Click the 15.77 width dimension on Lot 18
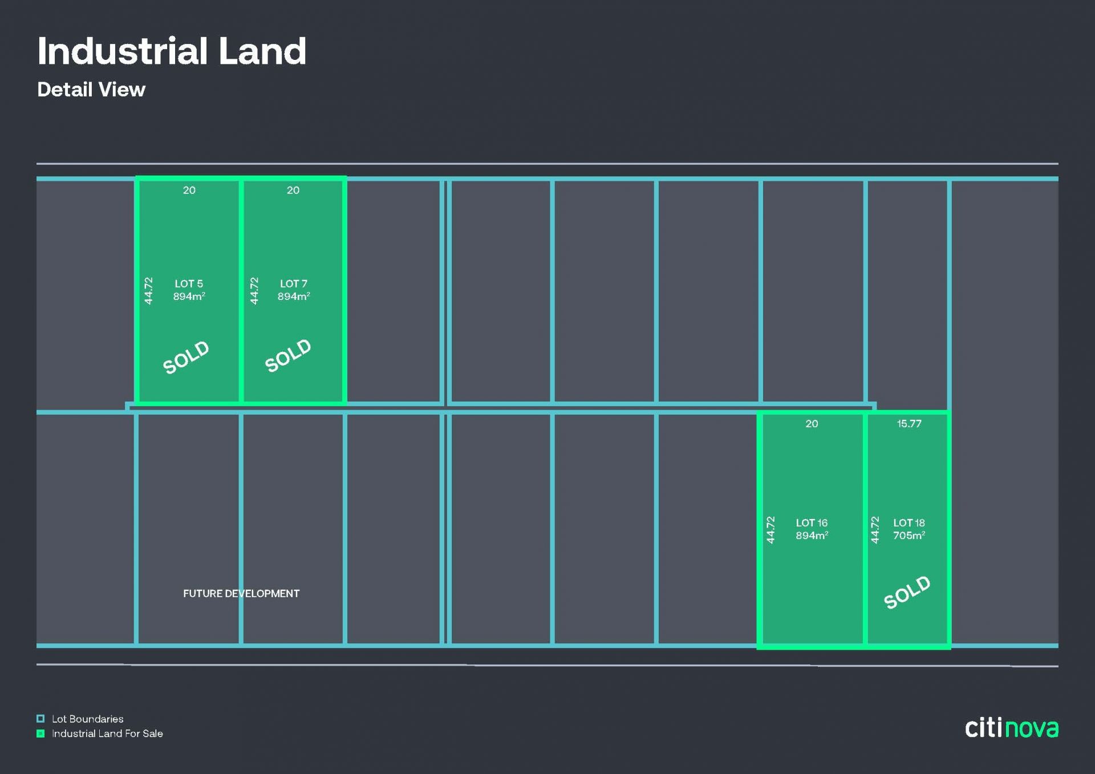 pyautogui.click(x=909, y=424)
